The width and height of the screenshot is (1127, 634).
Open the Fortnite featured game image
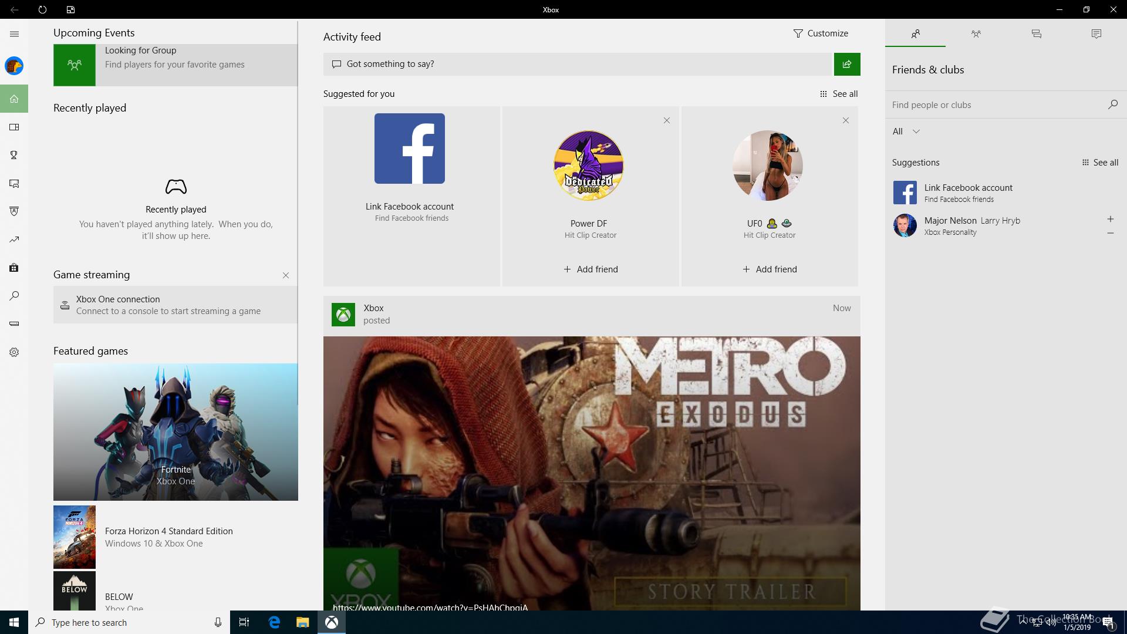[x=176, y=432]
